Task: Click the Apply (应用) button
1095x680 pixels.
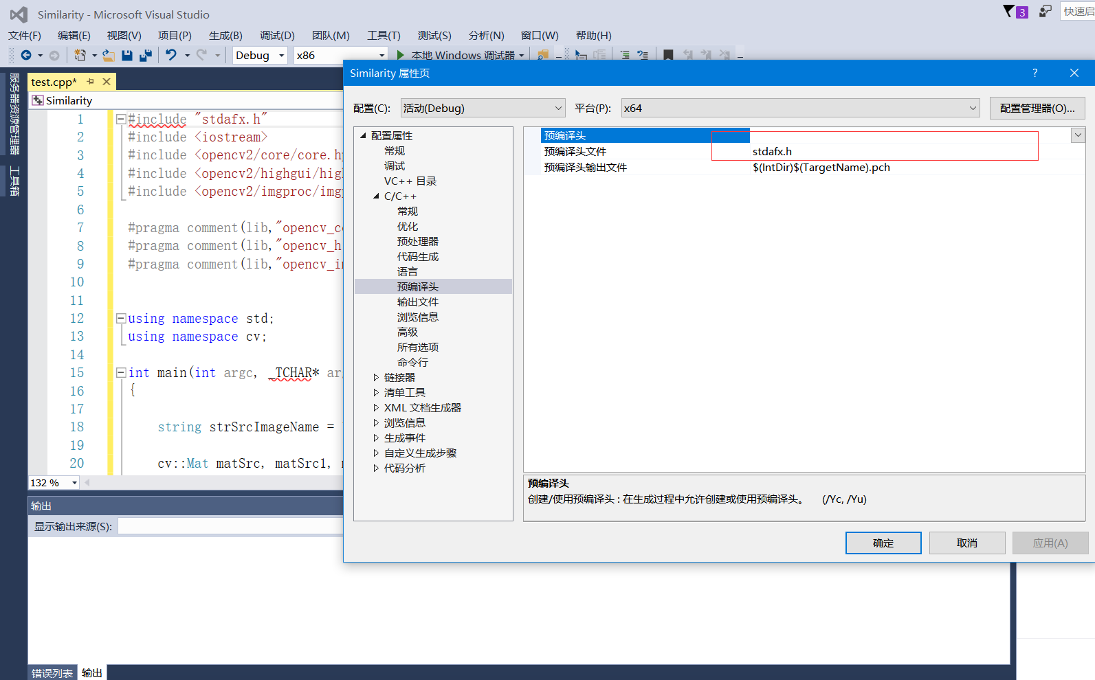Action: pyautogui.click(x=1050, y=543)
